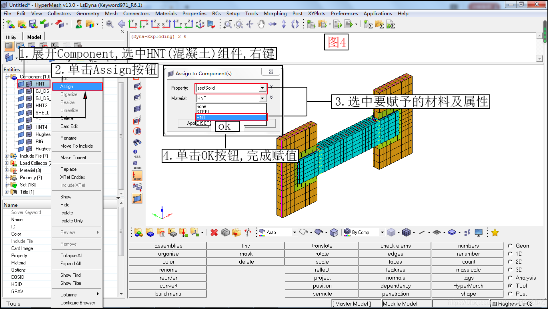Click the check elems panel button

point(395,246)
